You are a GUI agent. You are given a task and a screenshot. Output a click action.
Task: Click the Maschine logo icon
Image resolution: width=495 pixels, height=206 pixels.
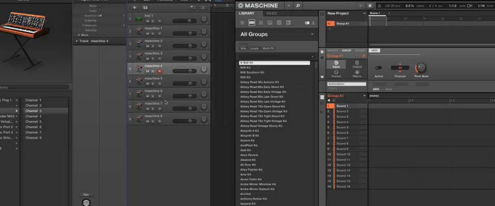(241, 6)
